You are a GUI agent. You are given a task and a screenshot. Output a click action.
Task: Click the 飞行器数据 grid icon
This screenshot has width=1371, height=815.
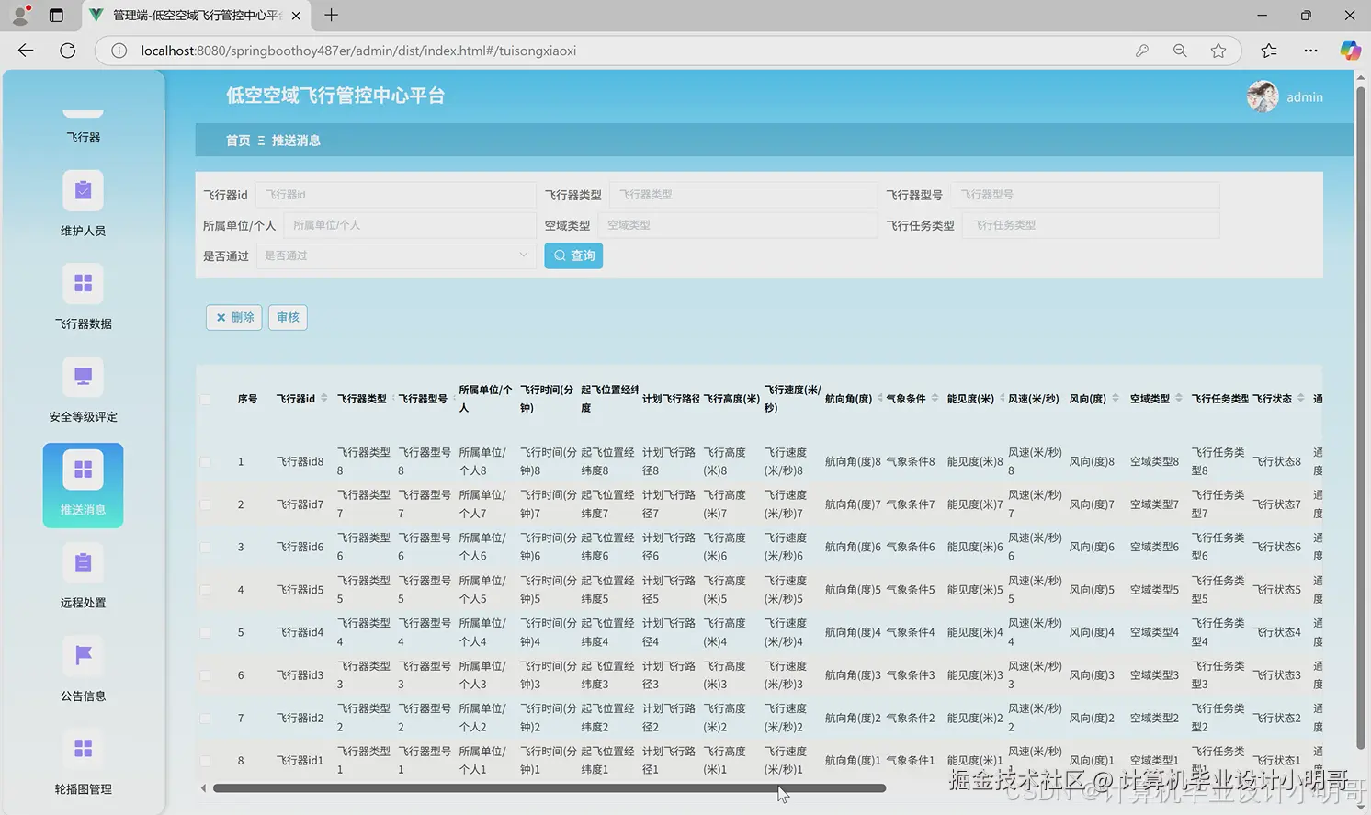tap(83, 283)
